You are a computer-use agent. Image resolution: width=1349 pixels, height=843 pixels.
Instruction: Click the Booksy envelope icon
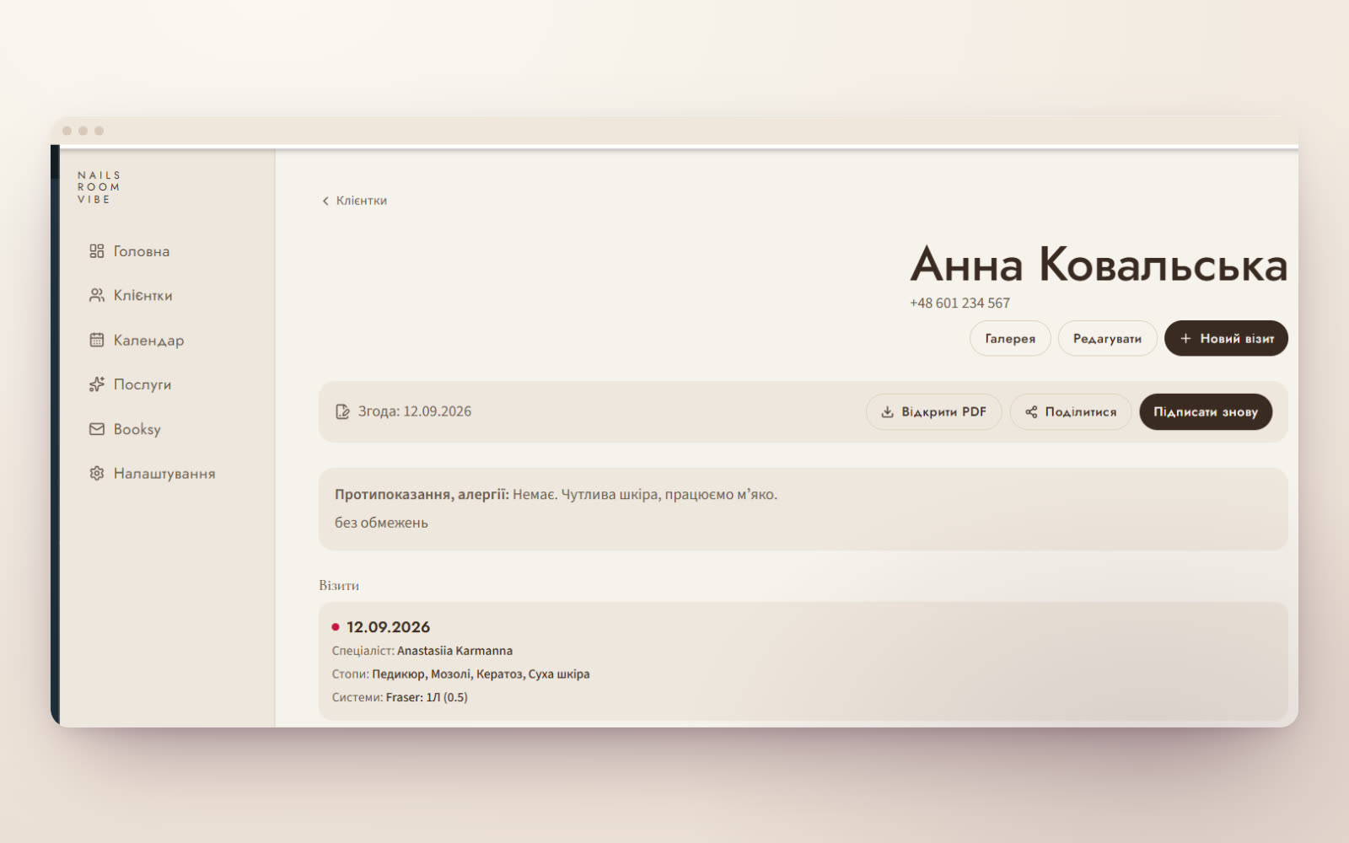point(97,429)
